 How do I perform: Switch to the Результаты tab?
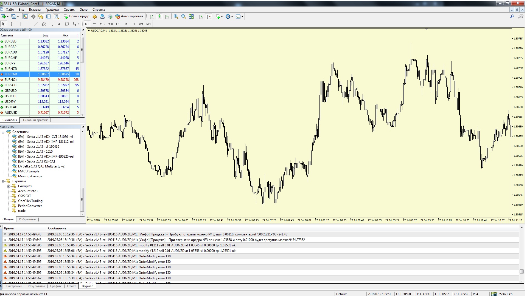(36, 286)
